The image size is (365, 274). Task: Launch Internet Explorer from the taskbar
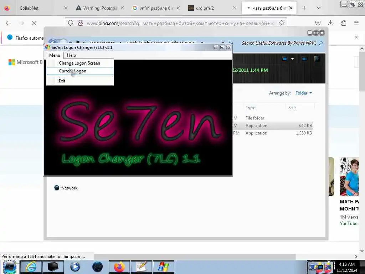tap(31, 267)
